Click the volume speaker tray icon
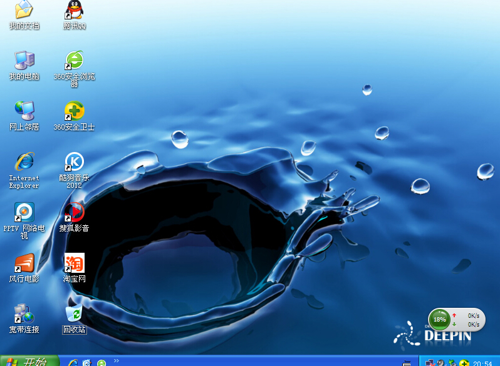Screen dimensions: 500x366 pyautogui.click(x=441, y=363)
